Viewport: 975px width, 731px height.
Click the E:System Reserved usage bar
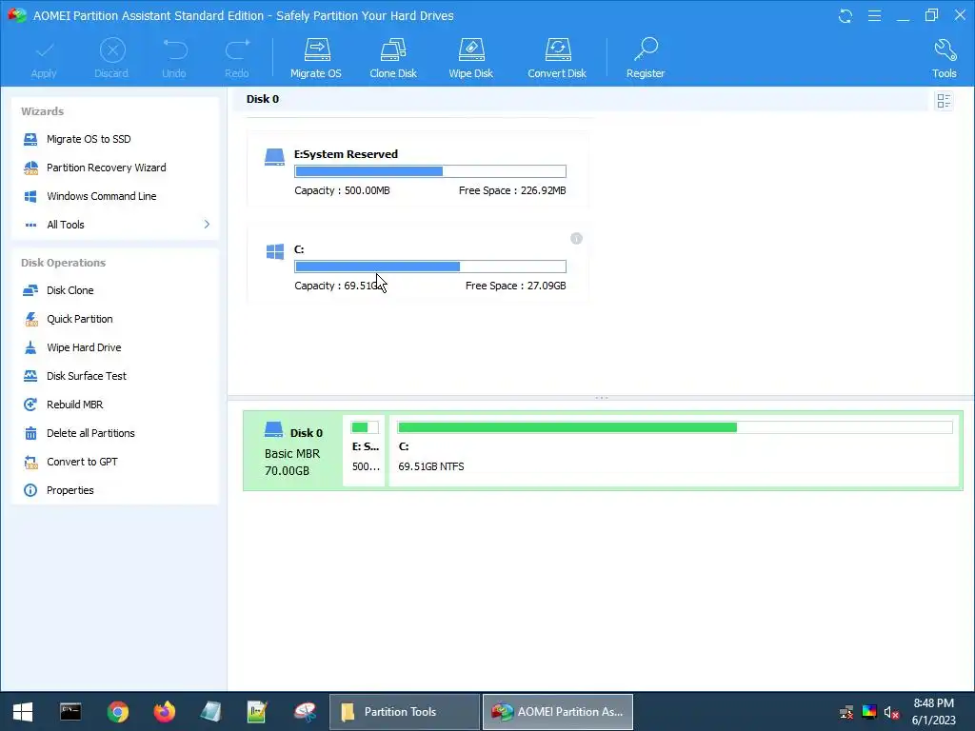click(430, 171)
